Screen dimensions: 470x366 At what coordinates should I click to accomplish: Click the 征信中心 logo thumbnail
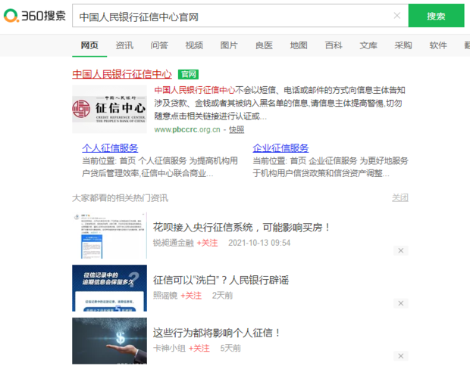coord(109,109)
